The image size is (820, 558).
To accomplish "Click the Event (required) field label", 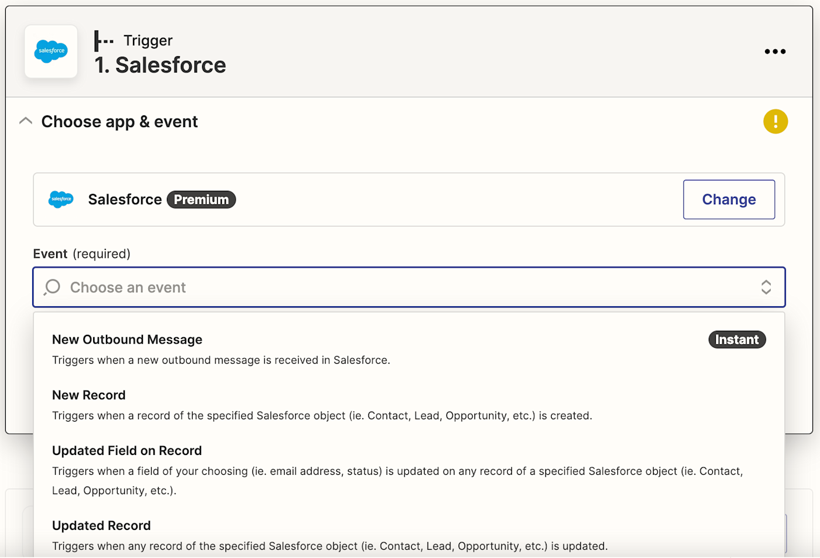I will [x=81, y=254].
